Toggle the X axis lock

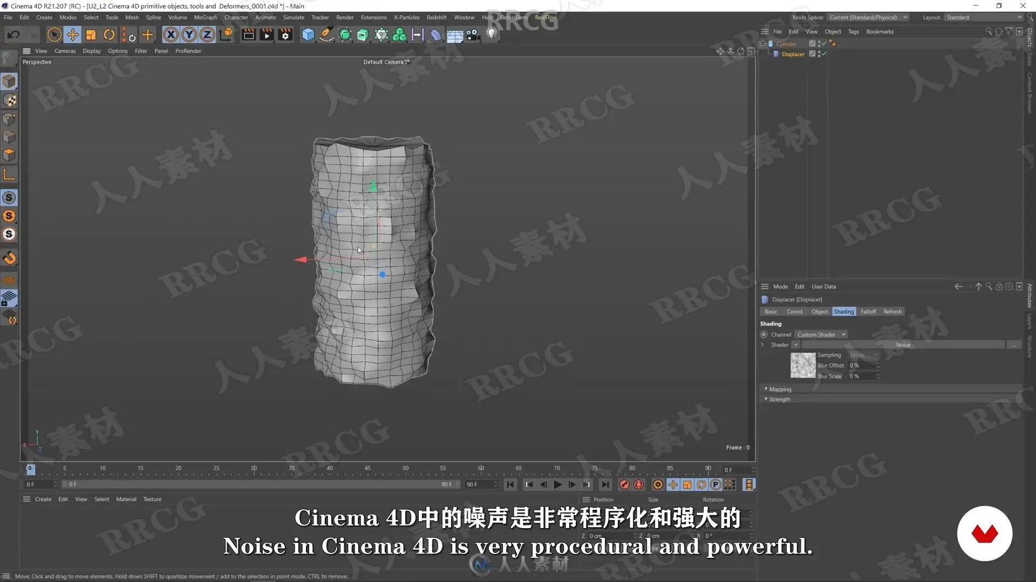(171, 35)
